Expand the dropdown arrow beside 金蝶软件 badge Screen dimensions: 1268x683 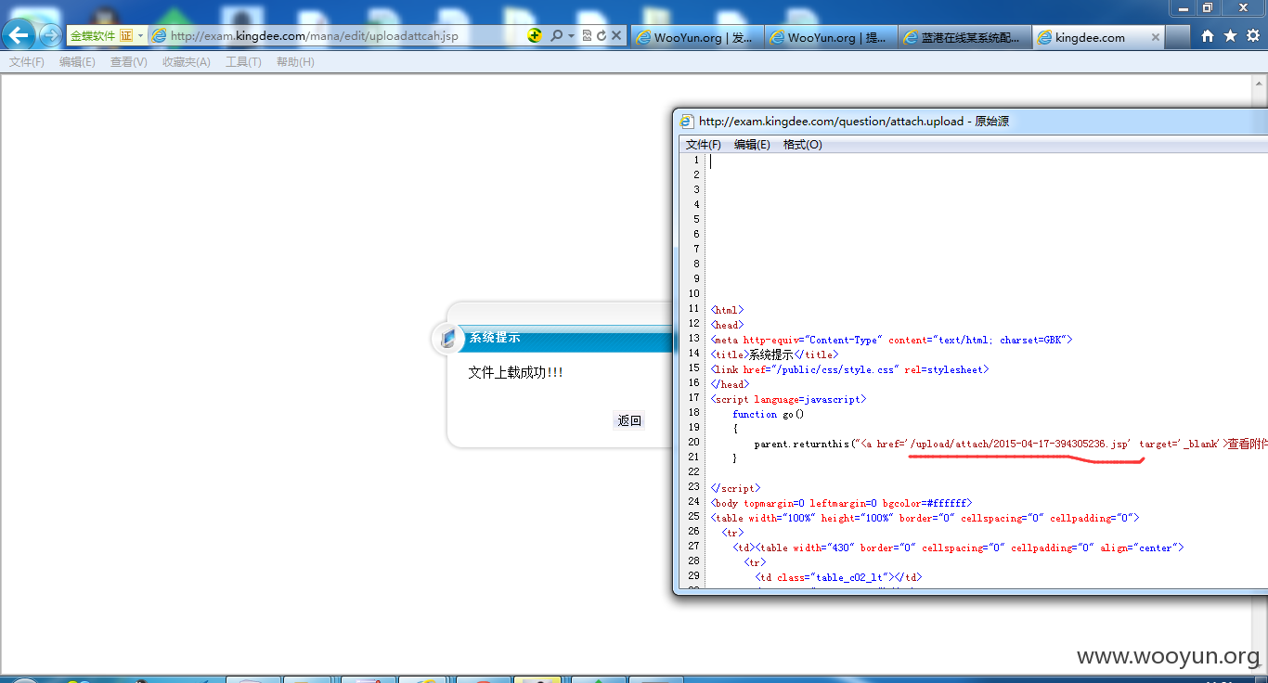click(141, 35)
